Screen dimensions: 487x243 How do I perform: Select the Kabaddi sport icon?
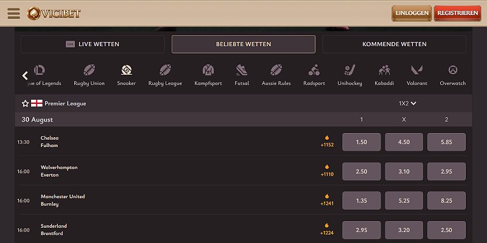click(384, 69)
